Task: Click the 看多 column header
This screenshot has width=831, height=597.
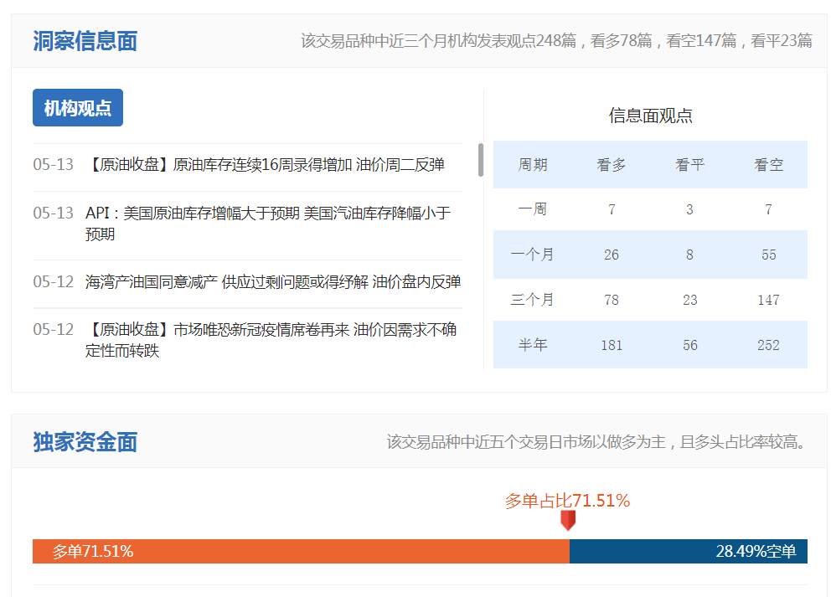Action: pos(611,165)
